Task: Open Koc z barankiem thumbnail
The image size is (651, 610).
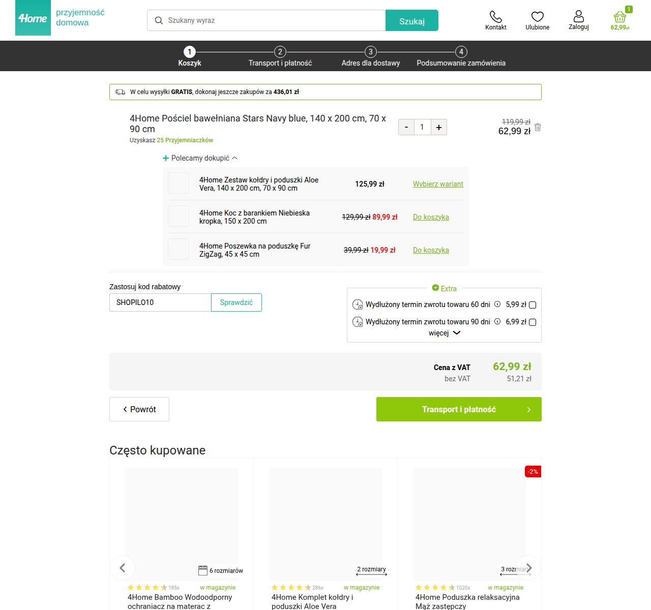Action: pyautogui.click(x=179, y=216)
